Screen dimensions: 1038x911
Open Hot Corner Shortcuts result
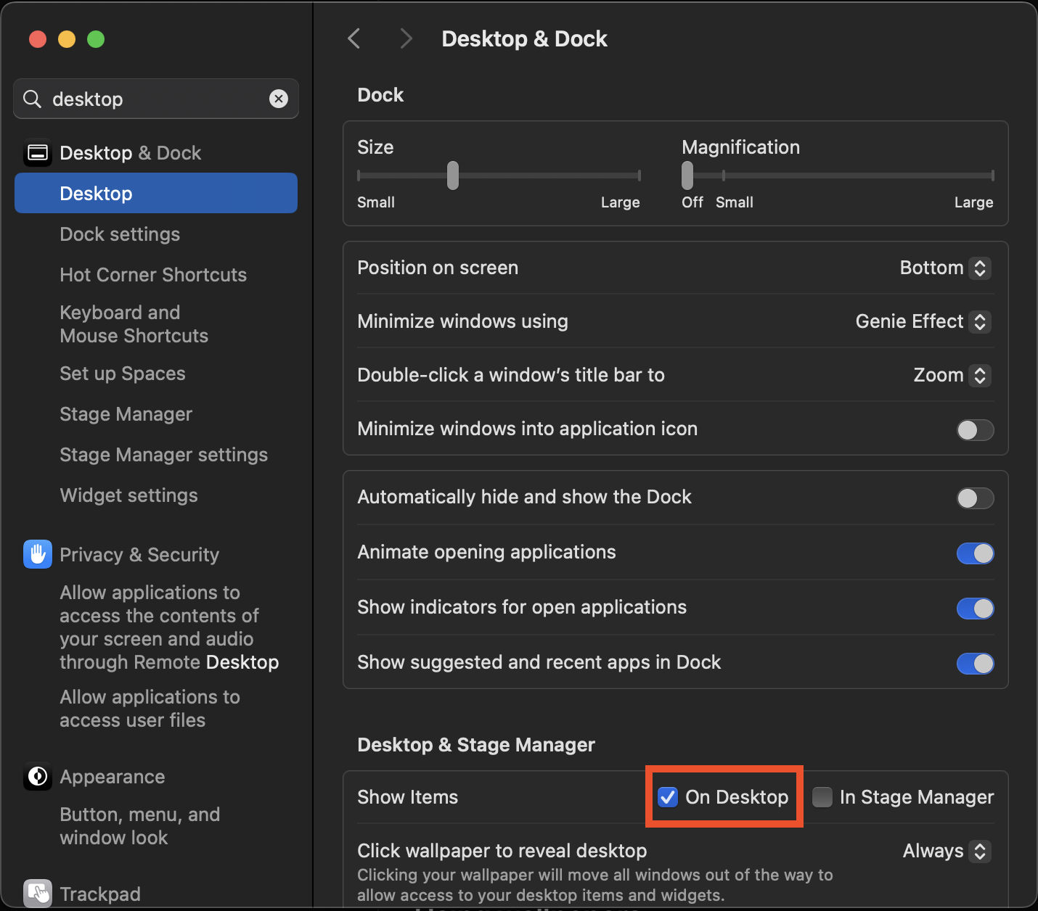[153, 275]
